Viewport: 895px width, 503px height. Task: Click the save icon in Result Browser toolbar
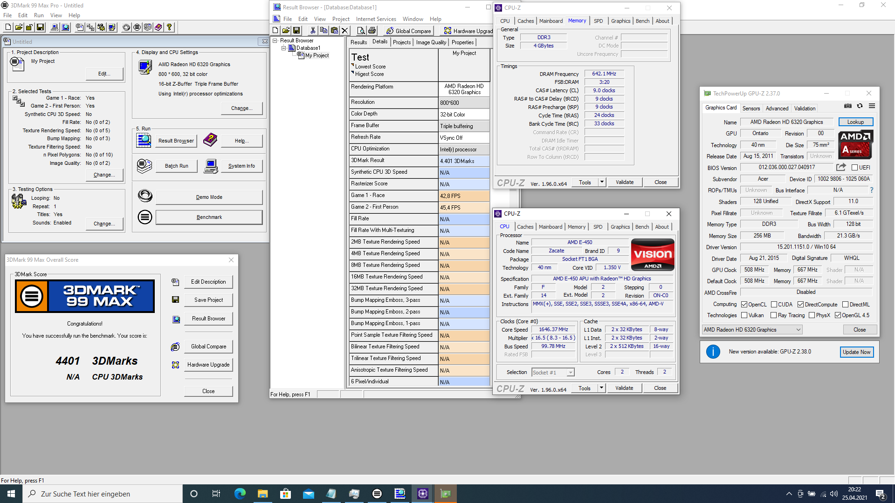pos(296,31)
